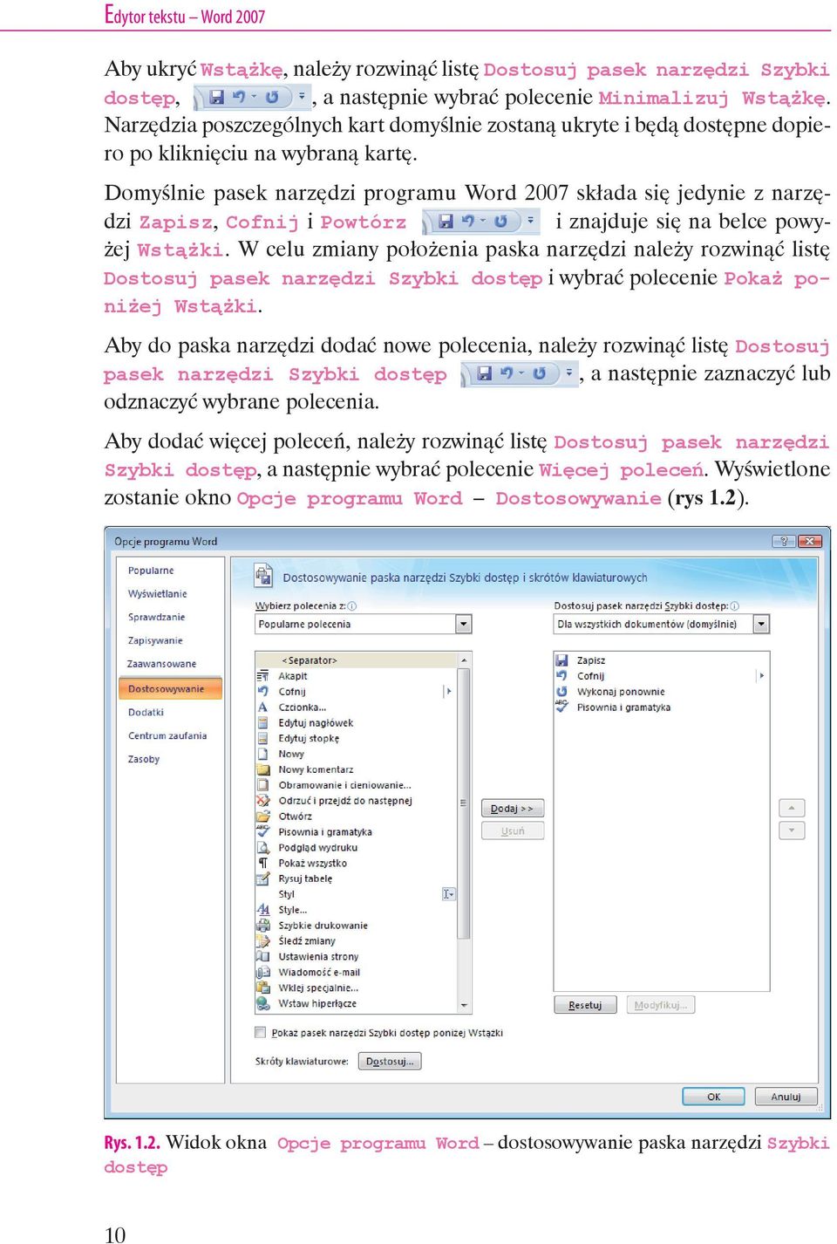Image resolution: width=837 pixels, height=1244 pixels.
Task: Click the Odrzuć i przejdź do następnej icon
Action: [x=262, y=801]
